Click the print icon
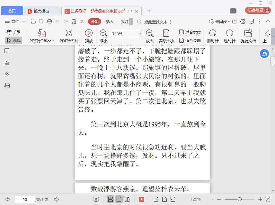This screenshot has width=275, height=205. [x=49, y=21]
